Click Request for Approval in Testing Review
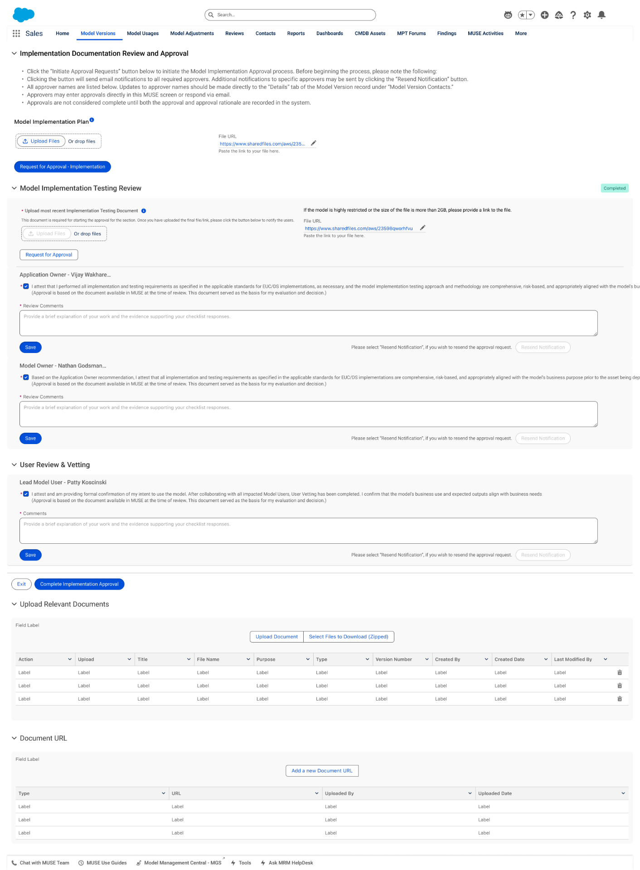Viewport: 640px width, 870px height. coord(49,255)
